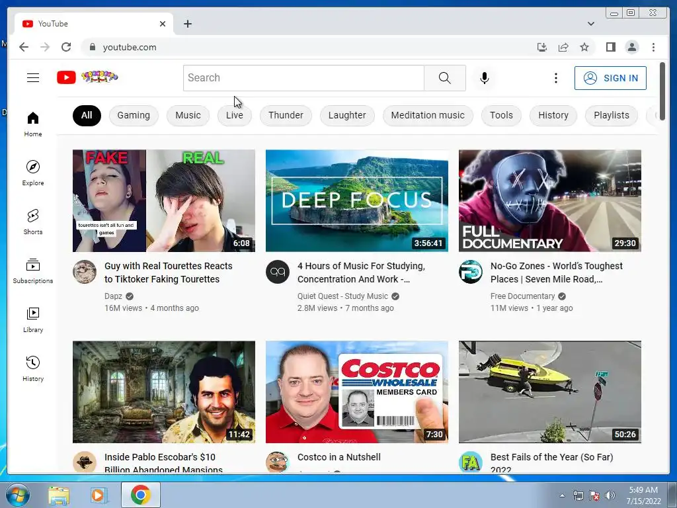
Task: Click the YouTube search field
Action: [303, 78]
